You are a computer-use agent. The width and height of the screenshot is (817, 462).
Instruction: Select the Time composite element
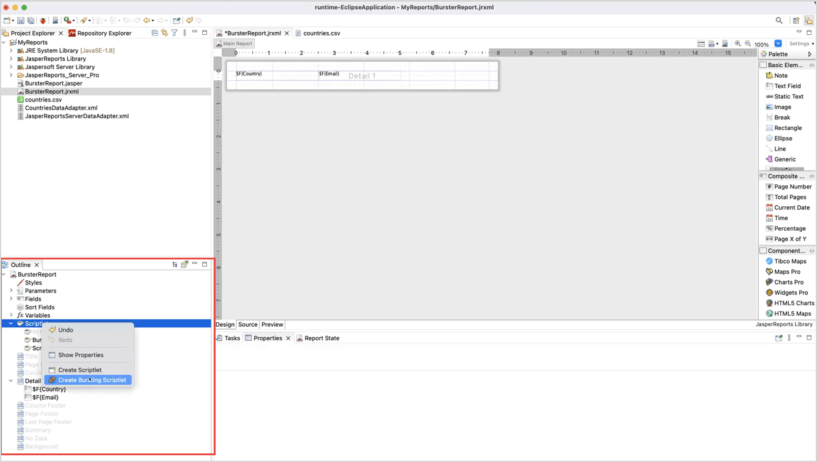click(777, 218)
